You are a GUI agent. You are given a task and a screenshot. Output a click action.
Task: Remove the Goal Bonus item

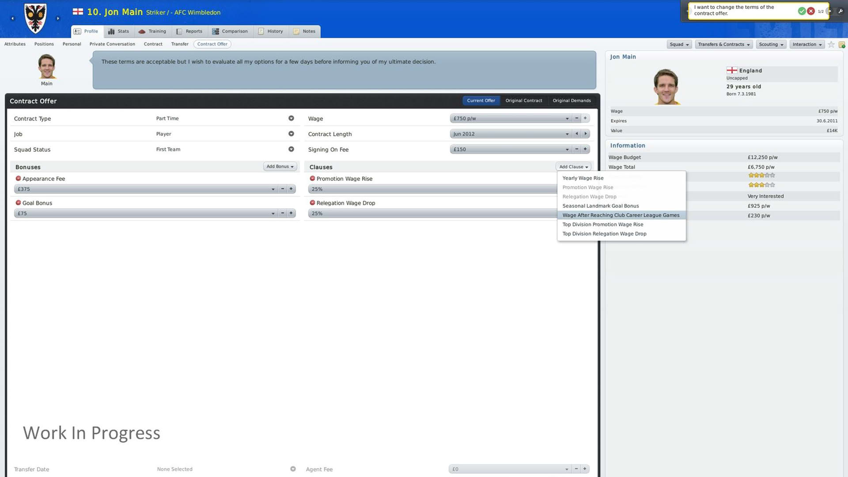coord(18,203)
